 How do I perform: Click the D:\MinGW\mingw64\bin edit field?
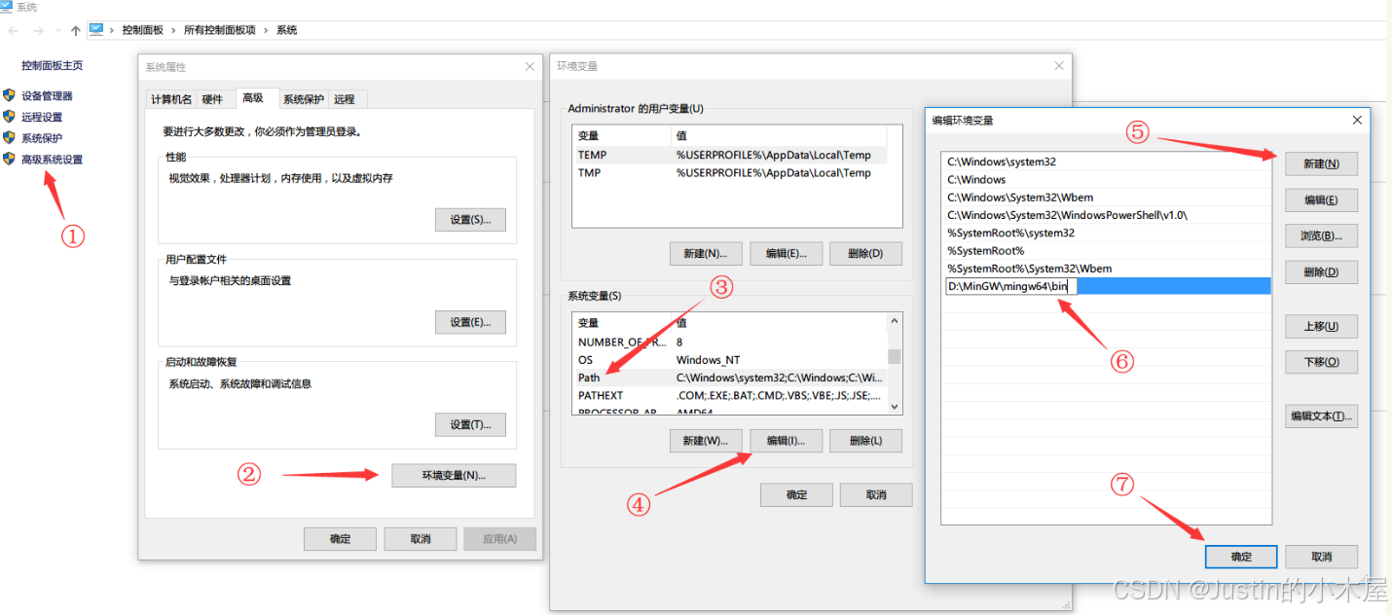click(1010, 286)
